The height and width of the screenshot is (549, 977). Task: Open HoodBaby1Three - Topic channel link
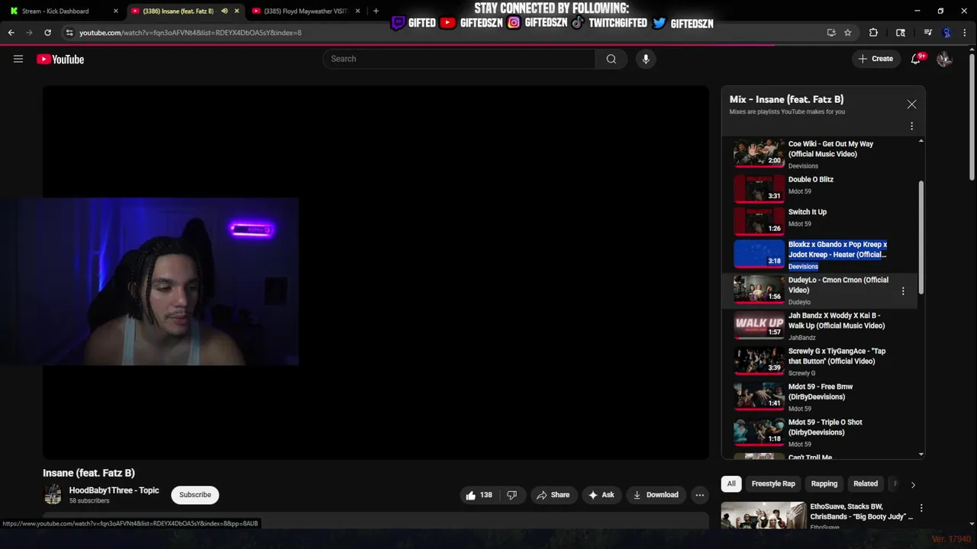[x=114, y=490]
